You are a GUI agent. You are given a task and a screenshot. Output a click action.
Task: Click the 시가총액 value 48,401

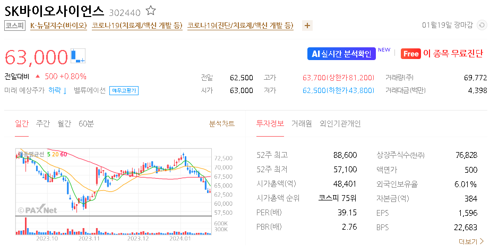click(x=345, y=184)
